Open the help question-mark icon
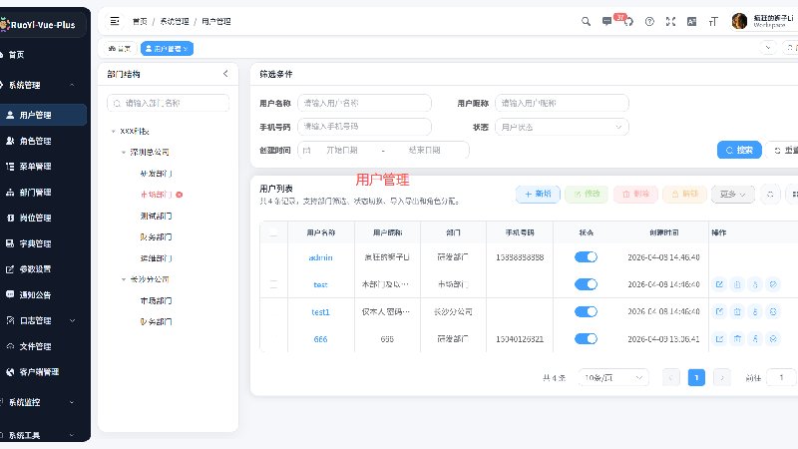798x449 pixels. (649, 21)
